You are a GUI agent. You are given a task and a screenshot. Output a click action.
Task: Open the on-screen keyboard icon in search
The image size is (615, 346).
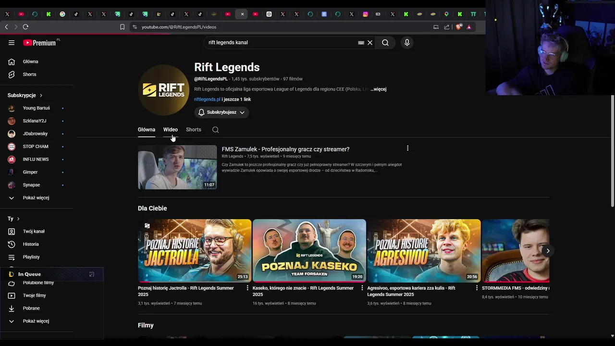click(361, 43)
